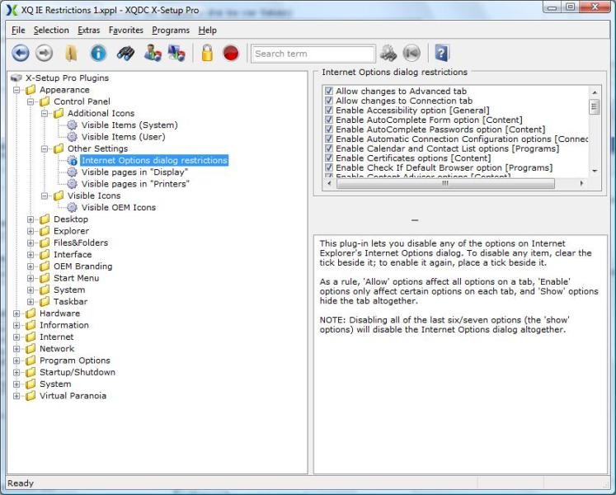616x495 pixels.
Task: Select Information in the plugin tree
Action: point(64,325)
